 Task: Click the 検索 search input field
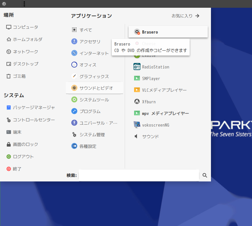click(x=139, y=175)
